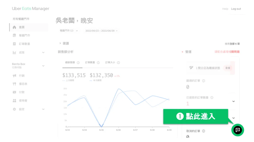Click the 設定 gear icon
Image resolution: width=254 pixels, height=142 pixels.
point(15,109)
